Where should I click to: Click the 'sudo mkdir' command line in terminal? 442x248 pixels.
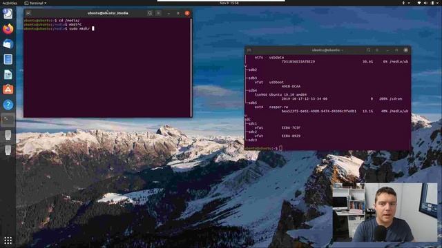point(59,29)
